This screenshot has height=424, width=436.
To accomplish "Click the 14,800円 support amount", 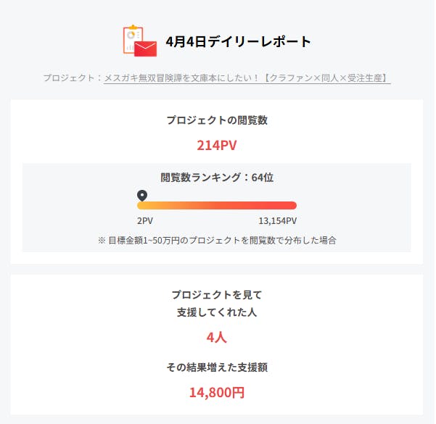I will (x=217, y=393).
